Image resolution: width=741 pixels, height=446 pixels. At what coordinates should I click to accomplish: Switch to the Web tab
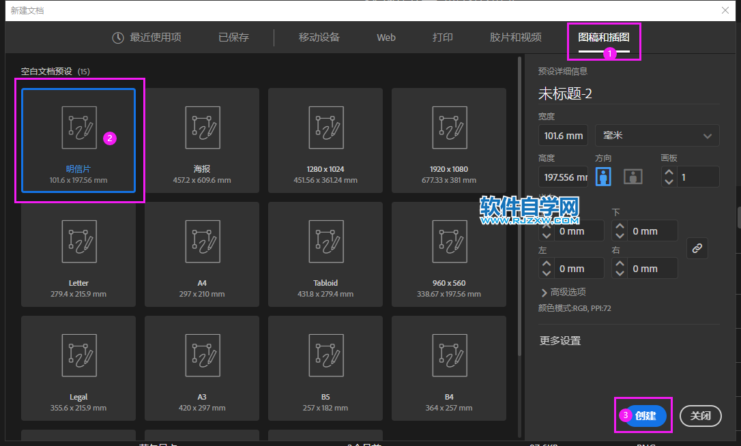tap(386, 38)
